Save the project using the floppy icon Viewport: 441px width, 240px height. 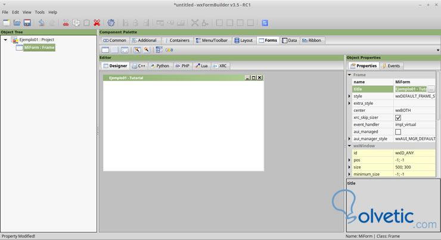point(27,23)
